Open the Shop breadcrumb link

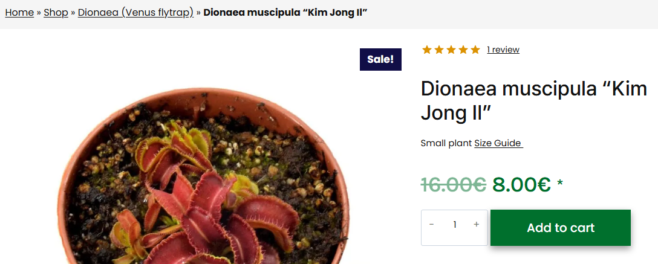[56, 13]
